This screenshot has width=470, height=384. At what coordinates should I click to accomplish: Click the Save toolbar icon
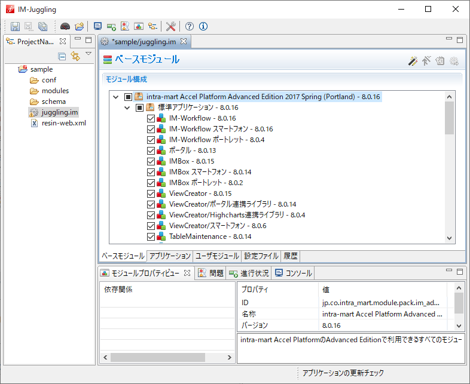point(15,26)
